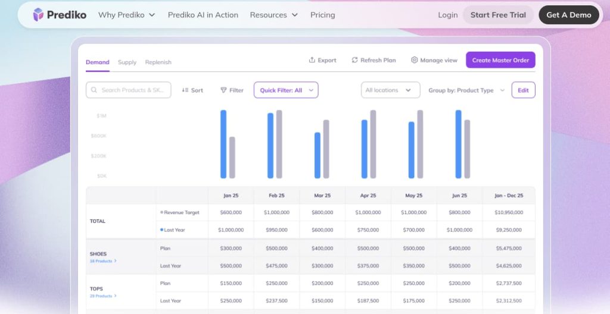
Task: Click the search magnifier icon
Action: pyautogui.click(x=95, y=90)
